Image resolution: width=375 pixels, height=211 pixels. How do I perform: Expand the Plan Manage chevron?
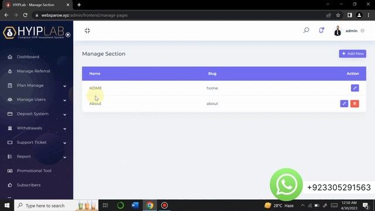[64, 86]
